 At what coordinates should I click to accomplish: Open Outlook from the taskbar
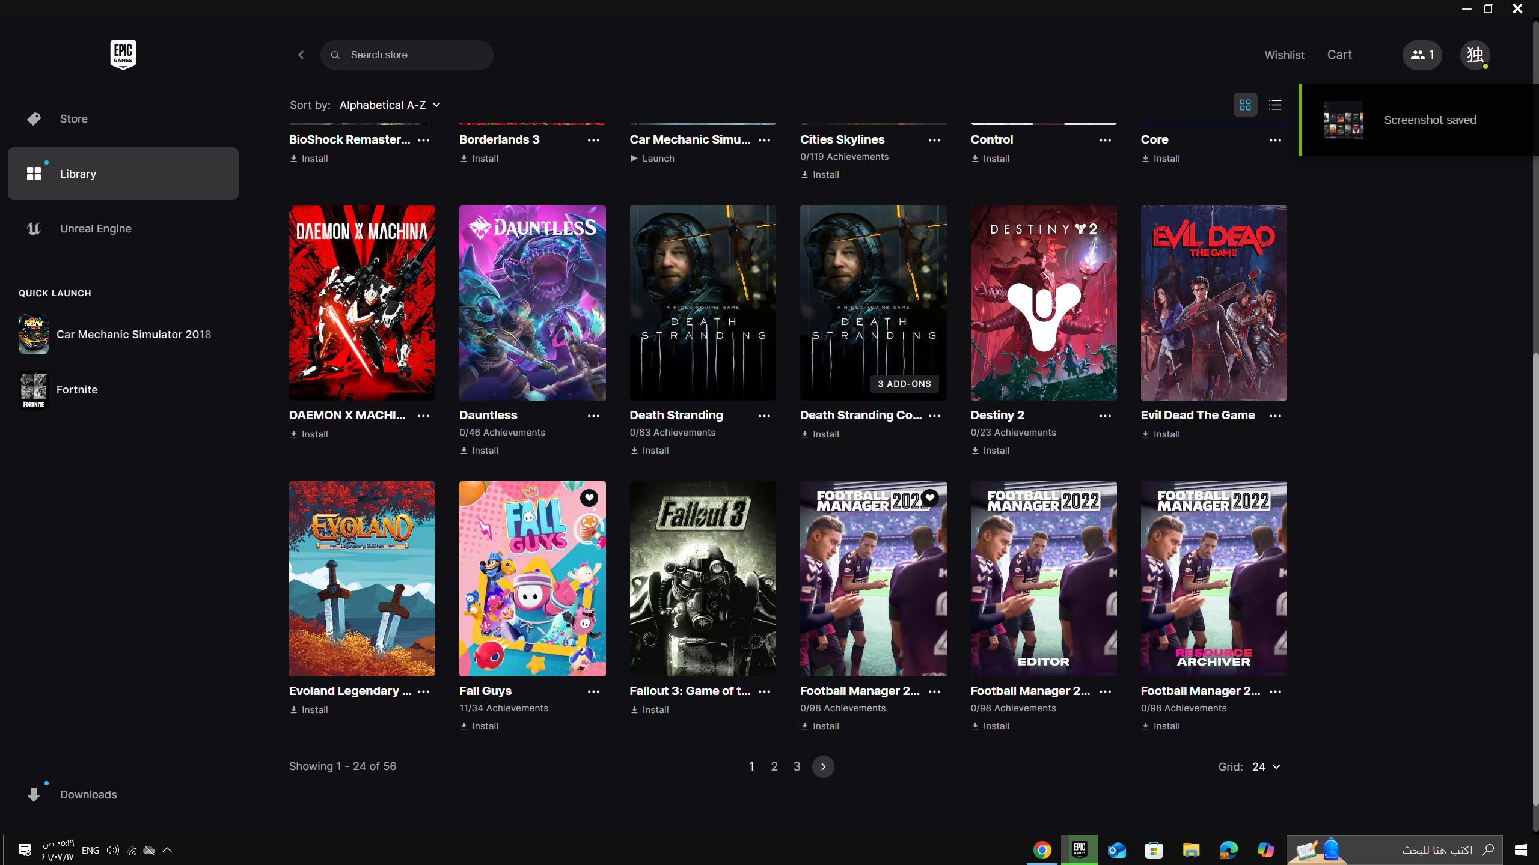pos(1117,850)
